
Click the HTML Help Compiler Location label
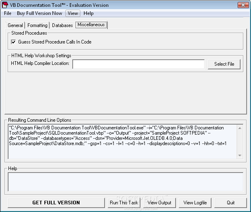coord(40,63)
